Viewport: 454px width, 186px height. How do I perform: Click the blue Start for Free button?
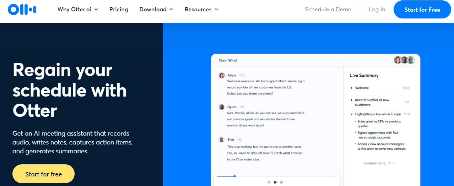(422, 10)
